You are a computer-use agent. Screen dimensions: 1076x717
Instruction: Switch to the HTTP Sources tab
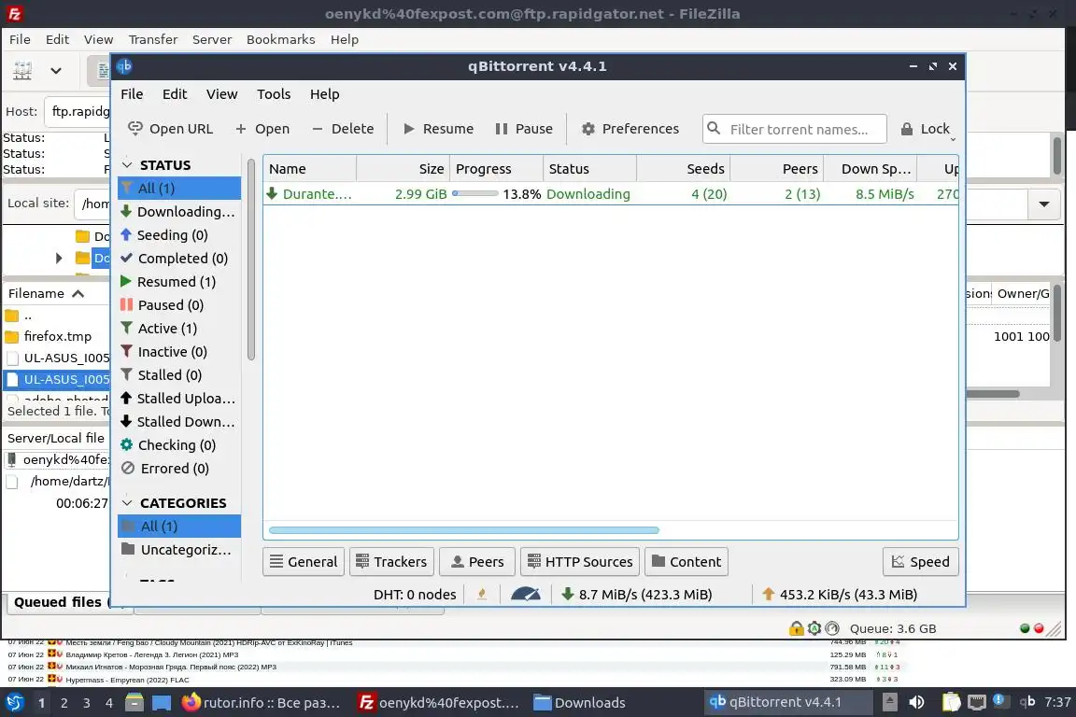tap(580, 562)
